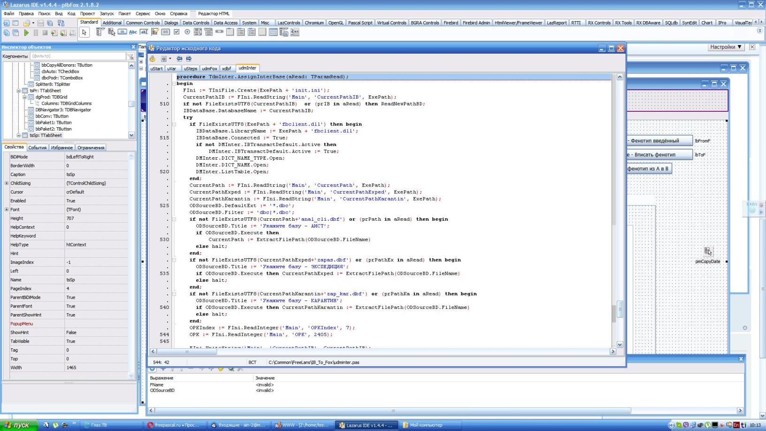Click the selection arrow pointer tool in the palette

click(x=84, y=32)
